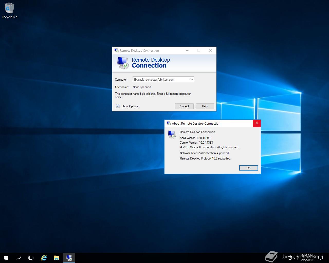
Task: Expand Show Options arrow icon
Action: tap(118, 106)
